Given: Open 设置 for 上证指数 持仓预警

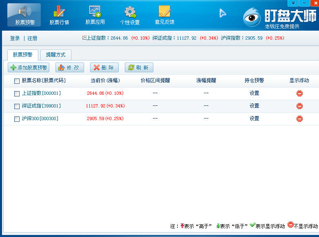Looking at the screenshot, I should point(254,93).
